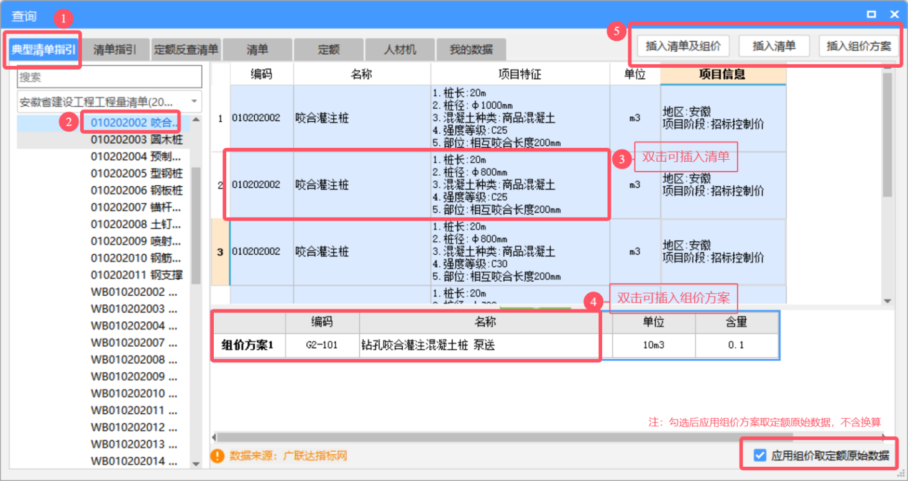Image resolution: width=908 pixels, height=481 pixels.
Task: Click the m3 unit cell in row 2
Action: (635, 185)
